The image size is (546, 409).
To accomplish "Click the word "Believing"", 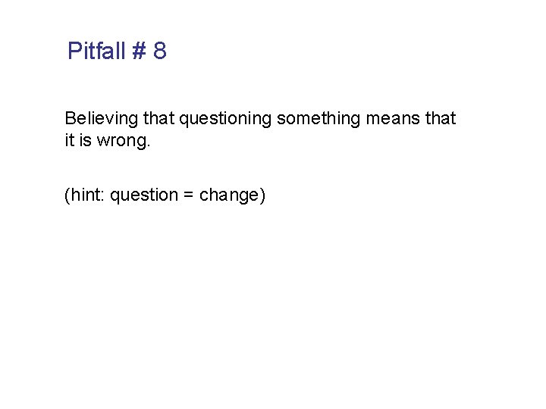I will click(x=102, y=119).
